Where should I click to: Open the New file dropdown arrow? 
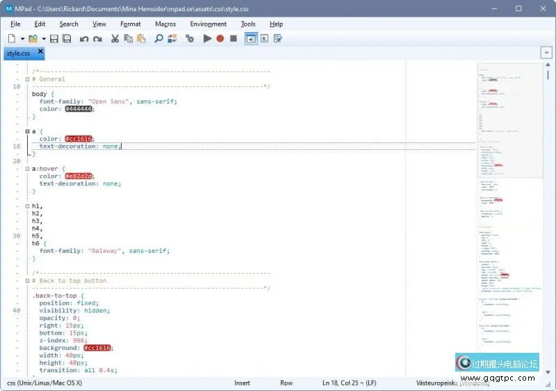[22, 39]
